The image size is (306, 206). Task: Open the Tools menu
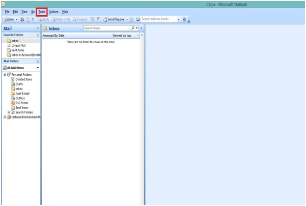42,12
